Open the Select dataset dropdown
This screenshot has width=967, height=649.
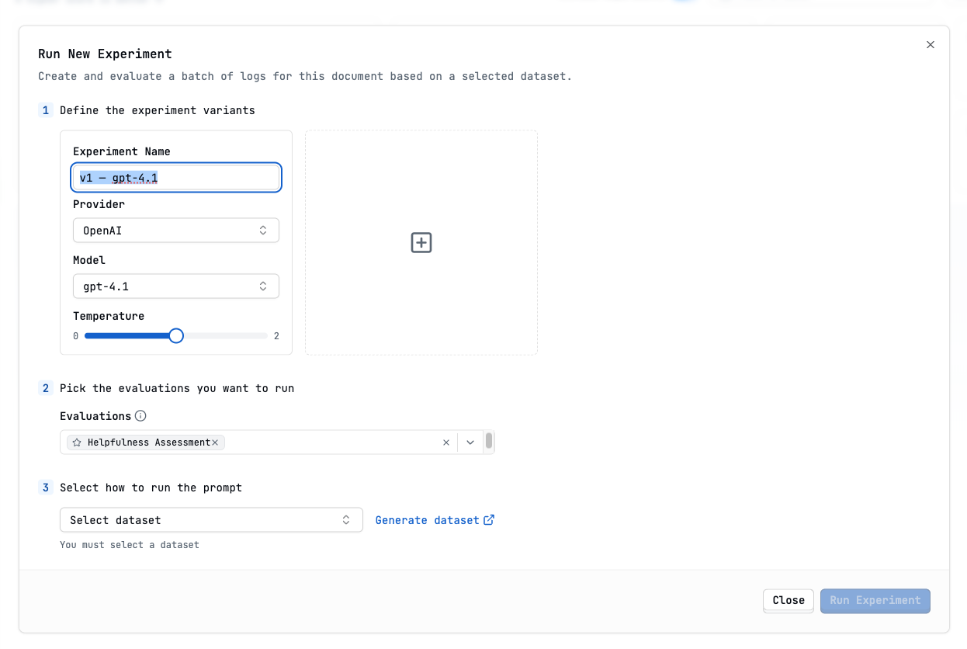click(211, 519)
